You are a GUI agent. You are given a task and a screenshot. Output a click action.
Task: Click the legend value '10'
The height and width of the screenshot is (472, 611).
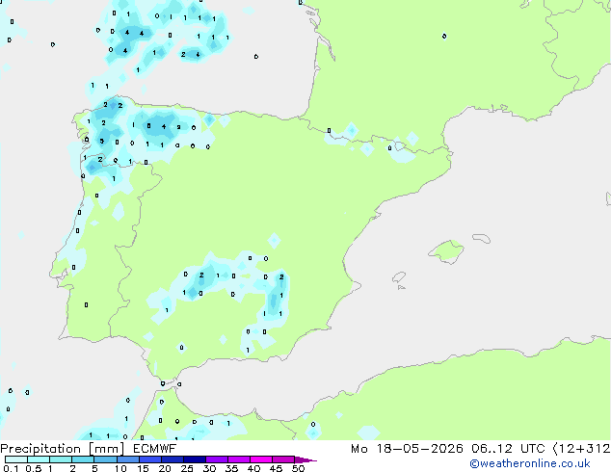[x=120, y=468]
